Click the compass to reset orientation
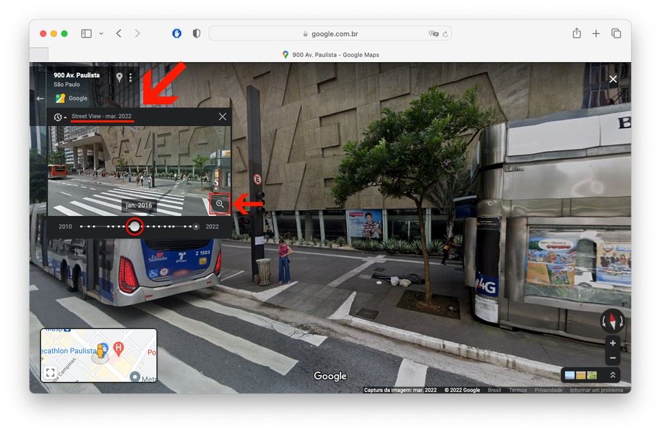Image resolution: width=661 pixels, height=433 pixels. (x=612, y=321)
